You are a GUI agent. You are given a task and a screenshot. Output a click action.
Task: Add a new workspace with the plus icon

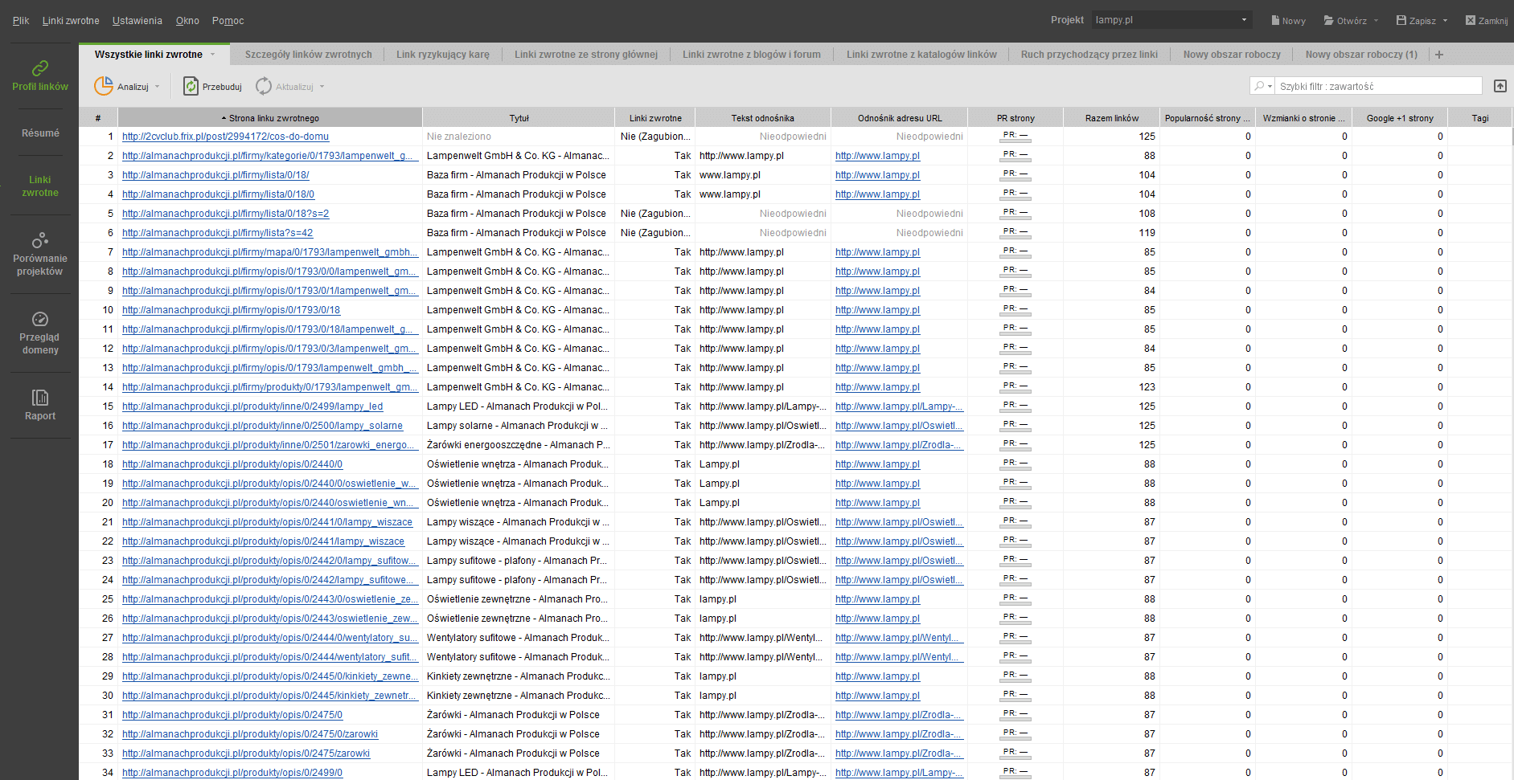pos(1439,55)
